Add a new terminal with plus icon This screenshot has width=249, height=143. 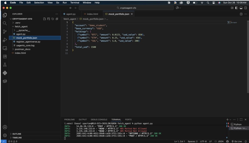point(227,120)
